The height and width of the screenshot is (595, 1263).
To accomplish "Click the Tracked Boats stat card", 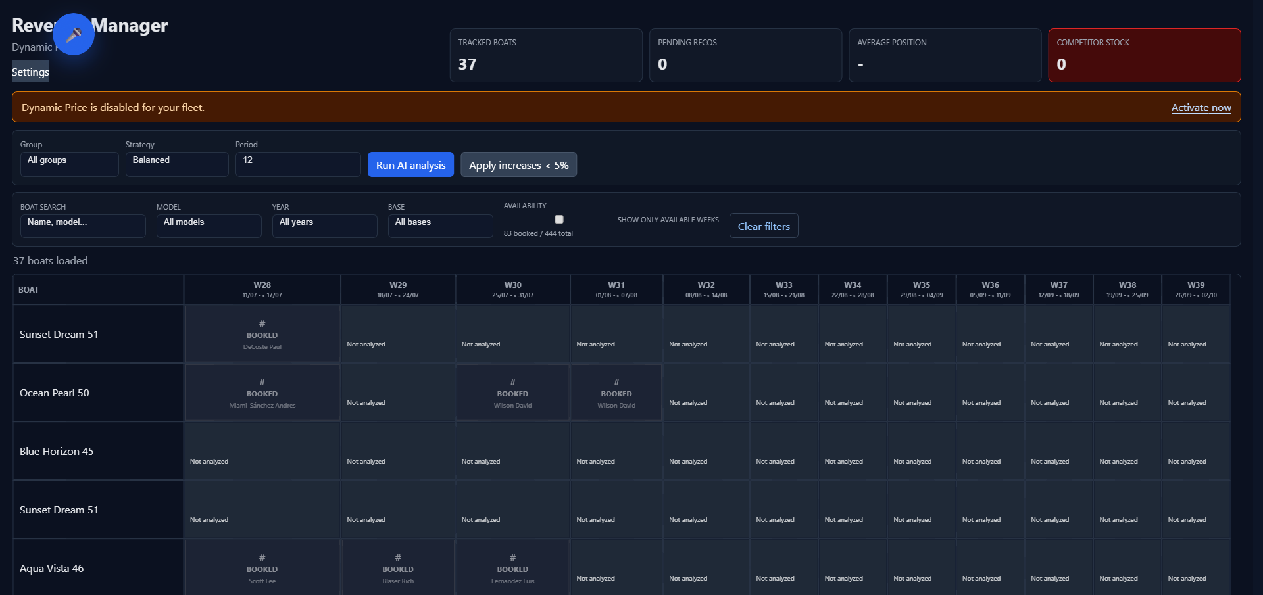I will click(546, 55).
